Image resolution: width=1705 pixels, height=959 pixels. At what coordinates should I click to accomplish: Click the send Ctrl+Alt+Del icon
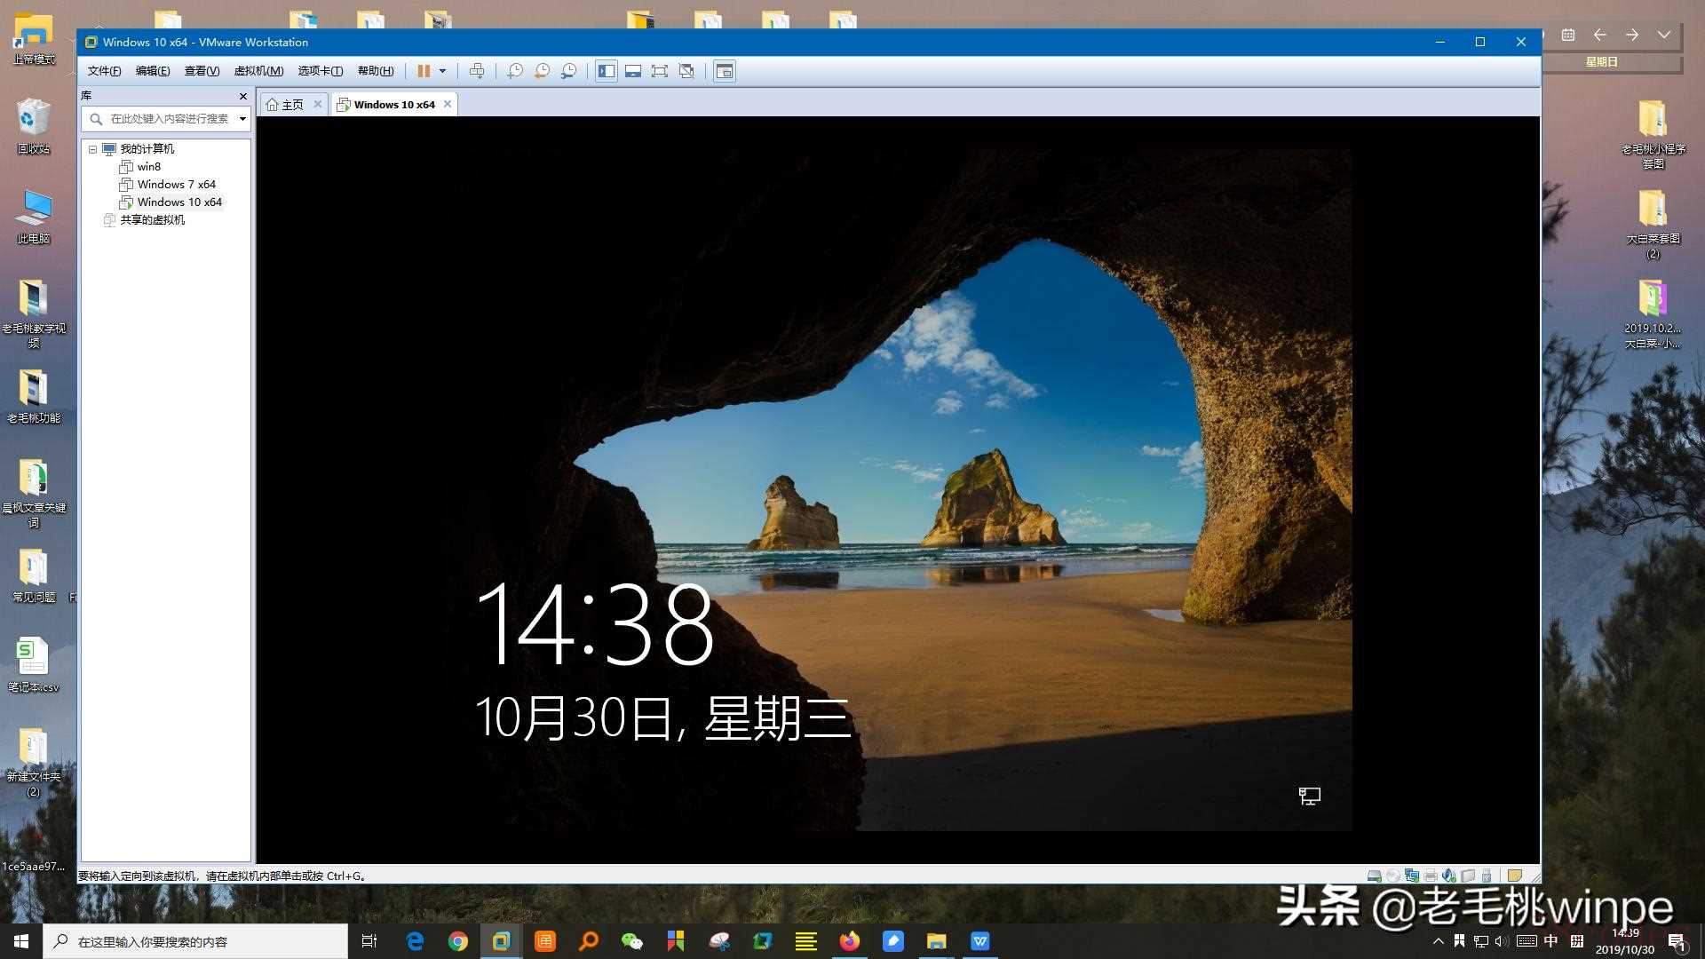[x=477, y=71]
